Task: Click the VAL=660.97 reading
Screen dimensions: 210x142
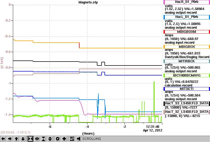Action: pyautogui.click(x=189, y=39)
